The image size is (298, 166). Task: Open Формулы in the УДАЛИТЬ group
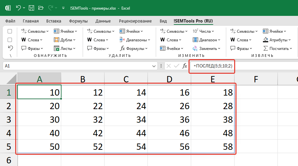[x=133, y=48]
